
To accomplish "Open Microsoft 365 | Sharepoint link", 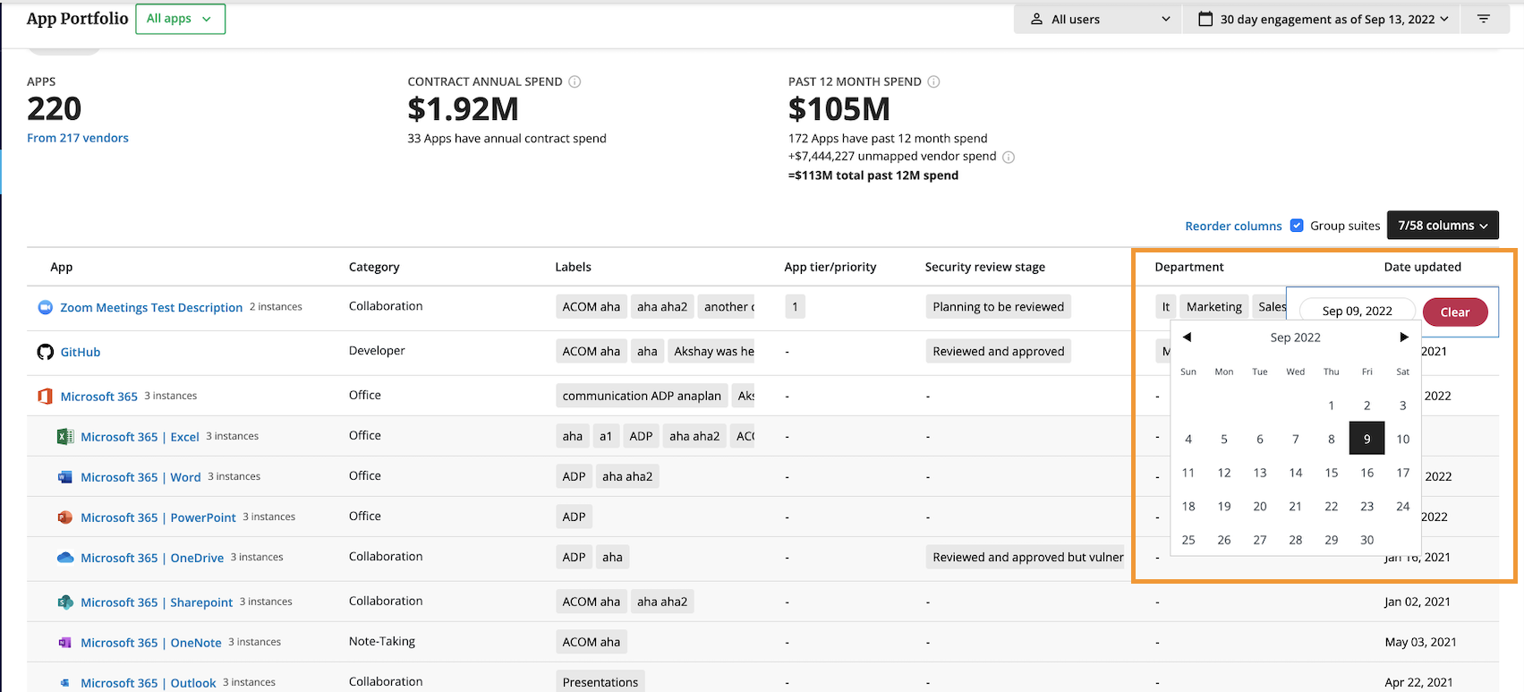I will (x=157, y=602).
